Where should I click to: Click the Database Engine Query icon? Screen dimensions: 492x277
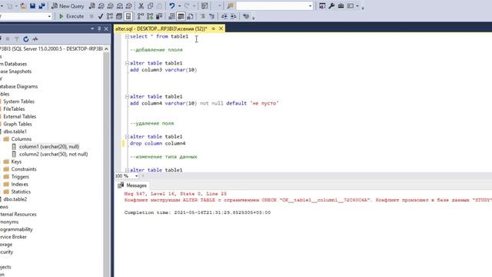point(92,6)
